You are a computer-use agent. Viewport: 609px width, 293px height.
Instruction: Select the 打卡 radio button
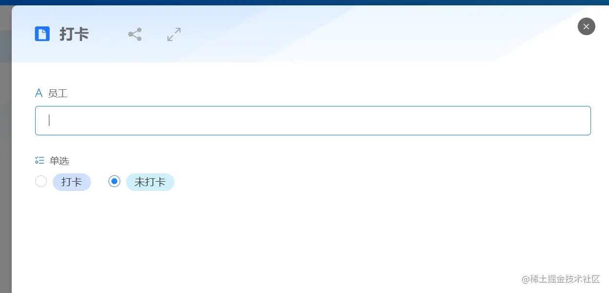tap(41, 182)
